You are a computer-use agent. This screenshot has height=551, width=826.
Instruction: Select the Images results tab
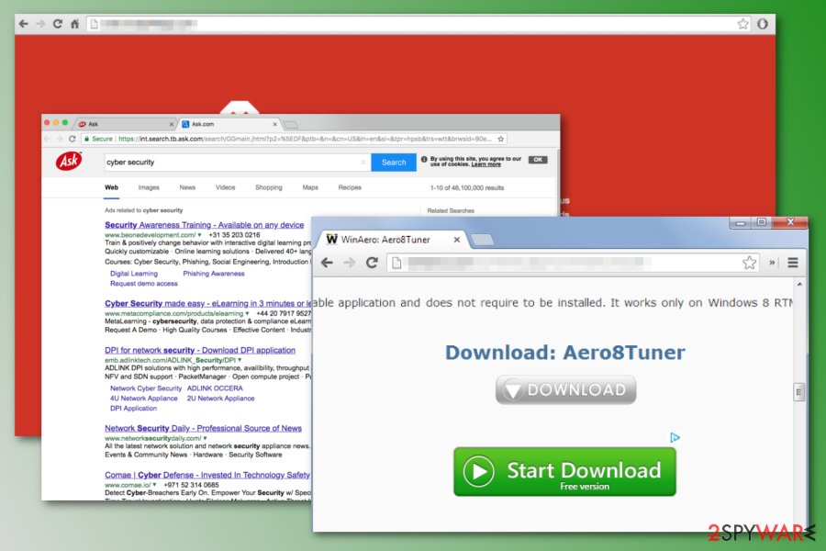(149, 187)
